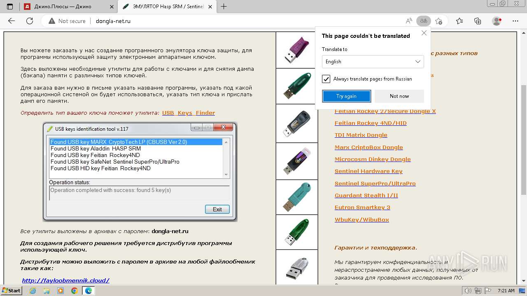Click the Exit button in tool image
Screen dimensions: 527x296
pos(217,209)
